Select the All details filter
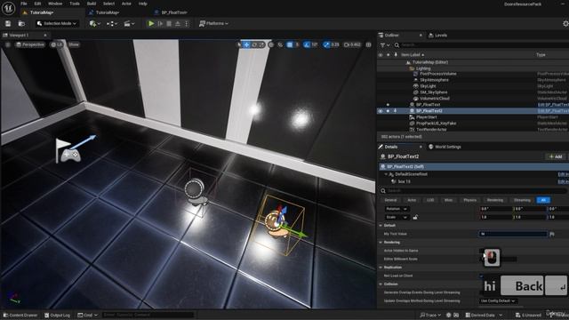This screenshot has width=569, height=320. click(x=543, y=200)
